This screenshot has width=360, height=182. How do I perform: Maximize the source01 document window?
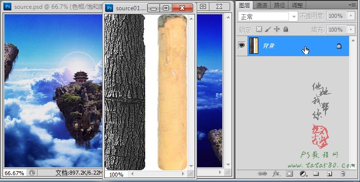[166, 8]
